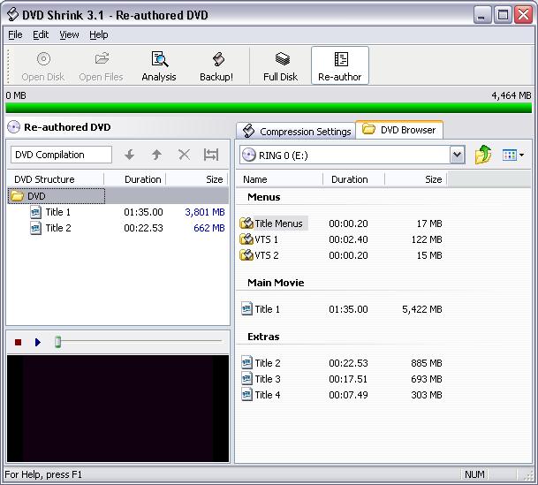Screen dimensions: 538x485
Task: Click the green disc capacity bar
Action: (269, 108)
